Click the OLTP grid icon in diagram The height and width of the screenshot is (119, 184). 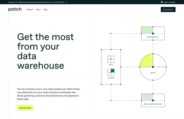111,59
